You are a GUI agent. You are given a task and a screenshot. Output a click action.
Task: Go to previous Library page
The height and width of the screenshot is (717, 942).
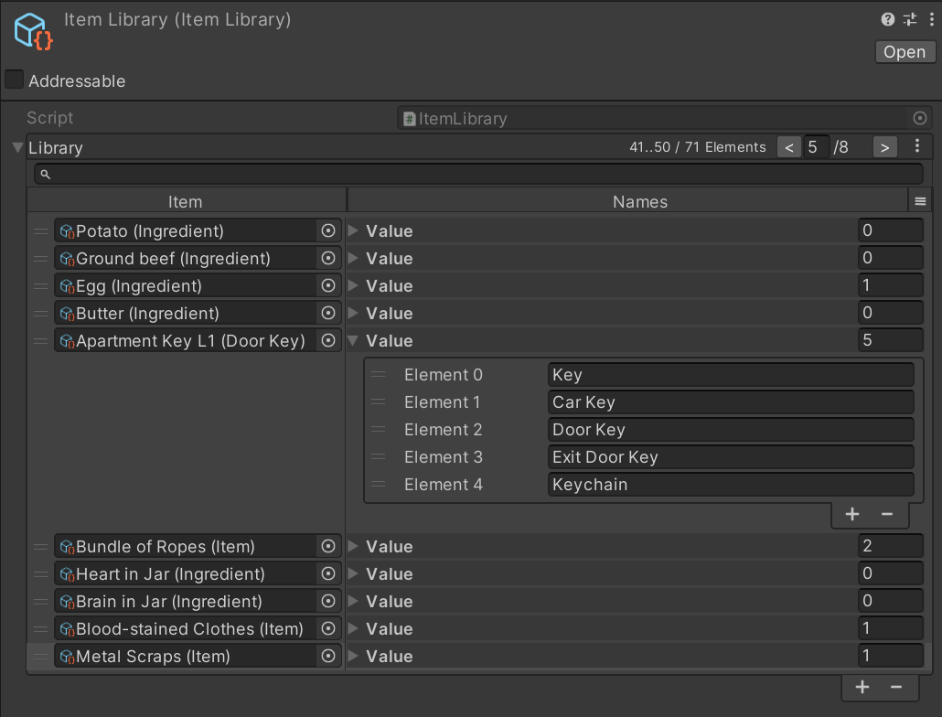pos(788,146)
